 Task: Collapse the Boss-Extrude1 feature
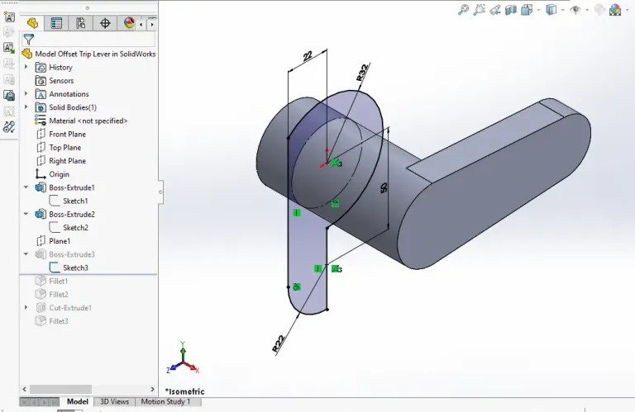(x=26, y=187)
